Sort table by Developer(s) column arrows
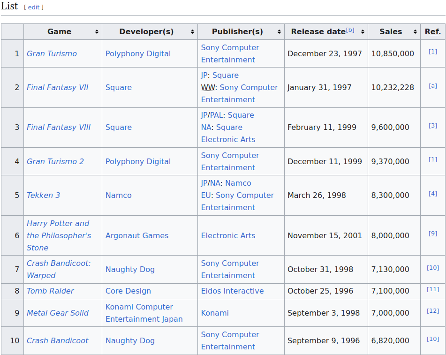The image size is (446, 355). pyautogui.click(x=192, y=32)
